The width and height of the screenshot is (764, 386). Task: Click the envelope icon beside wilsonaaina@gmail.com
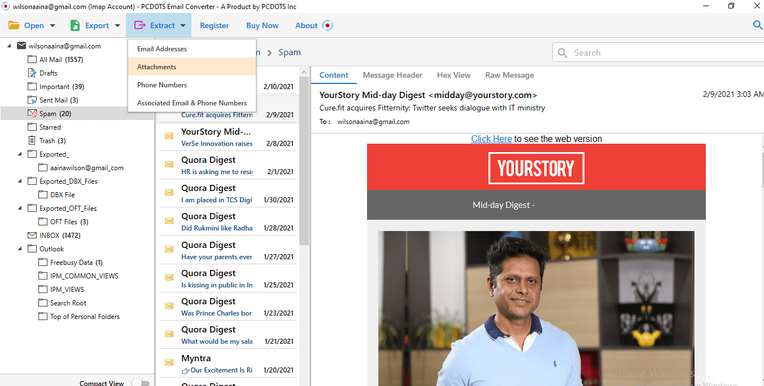(x=21, y=46)
